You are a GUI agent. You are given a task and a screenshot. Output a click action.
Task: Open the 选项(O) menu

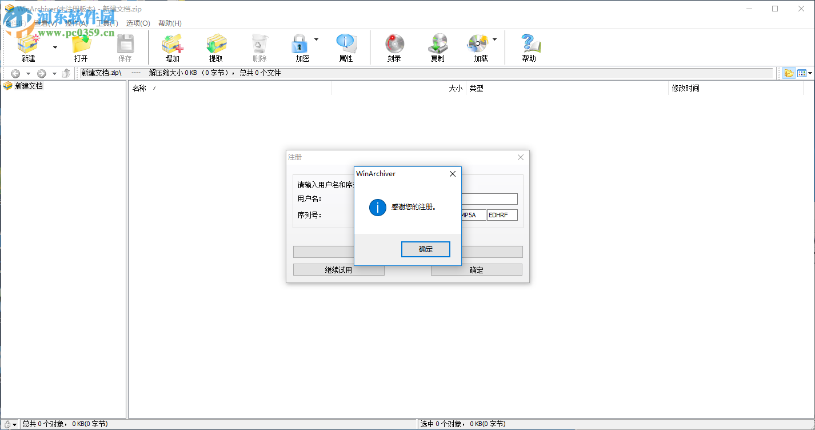[137, 25]
